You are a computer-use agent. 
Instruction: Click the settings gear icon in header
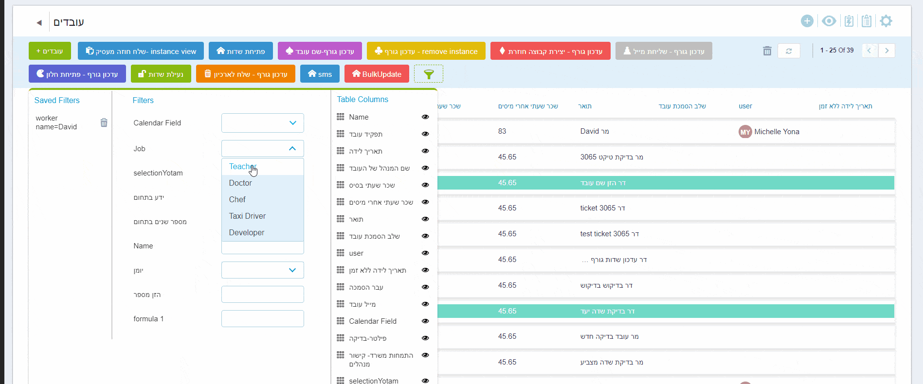[886, 21]
